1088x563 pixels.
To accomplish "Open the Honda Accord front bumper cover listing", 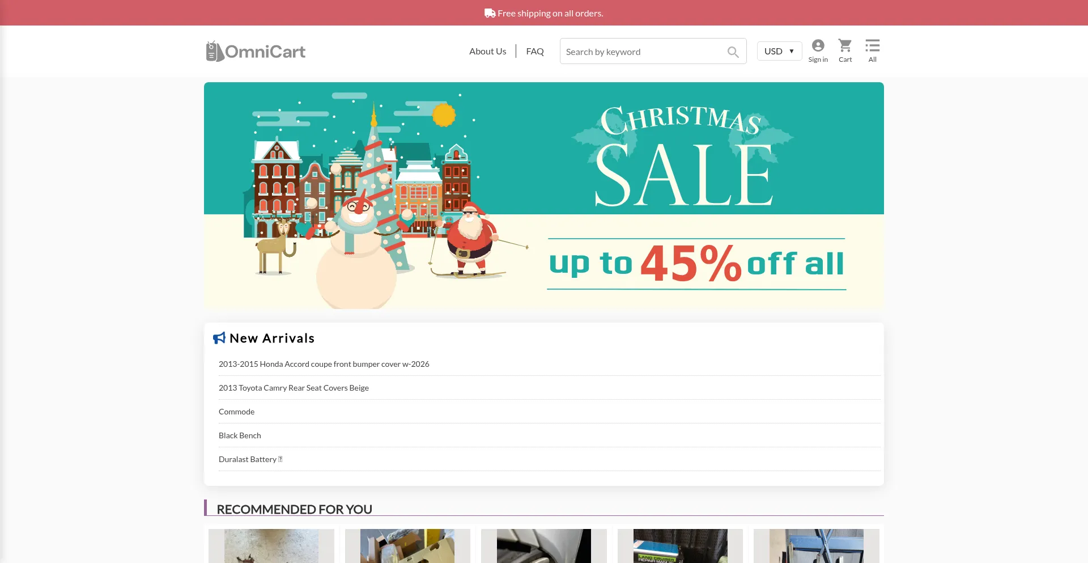I will pos(324,364).
